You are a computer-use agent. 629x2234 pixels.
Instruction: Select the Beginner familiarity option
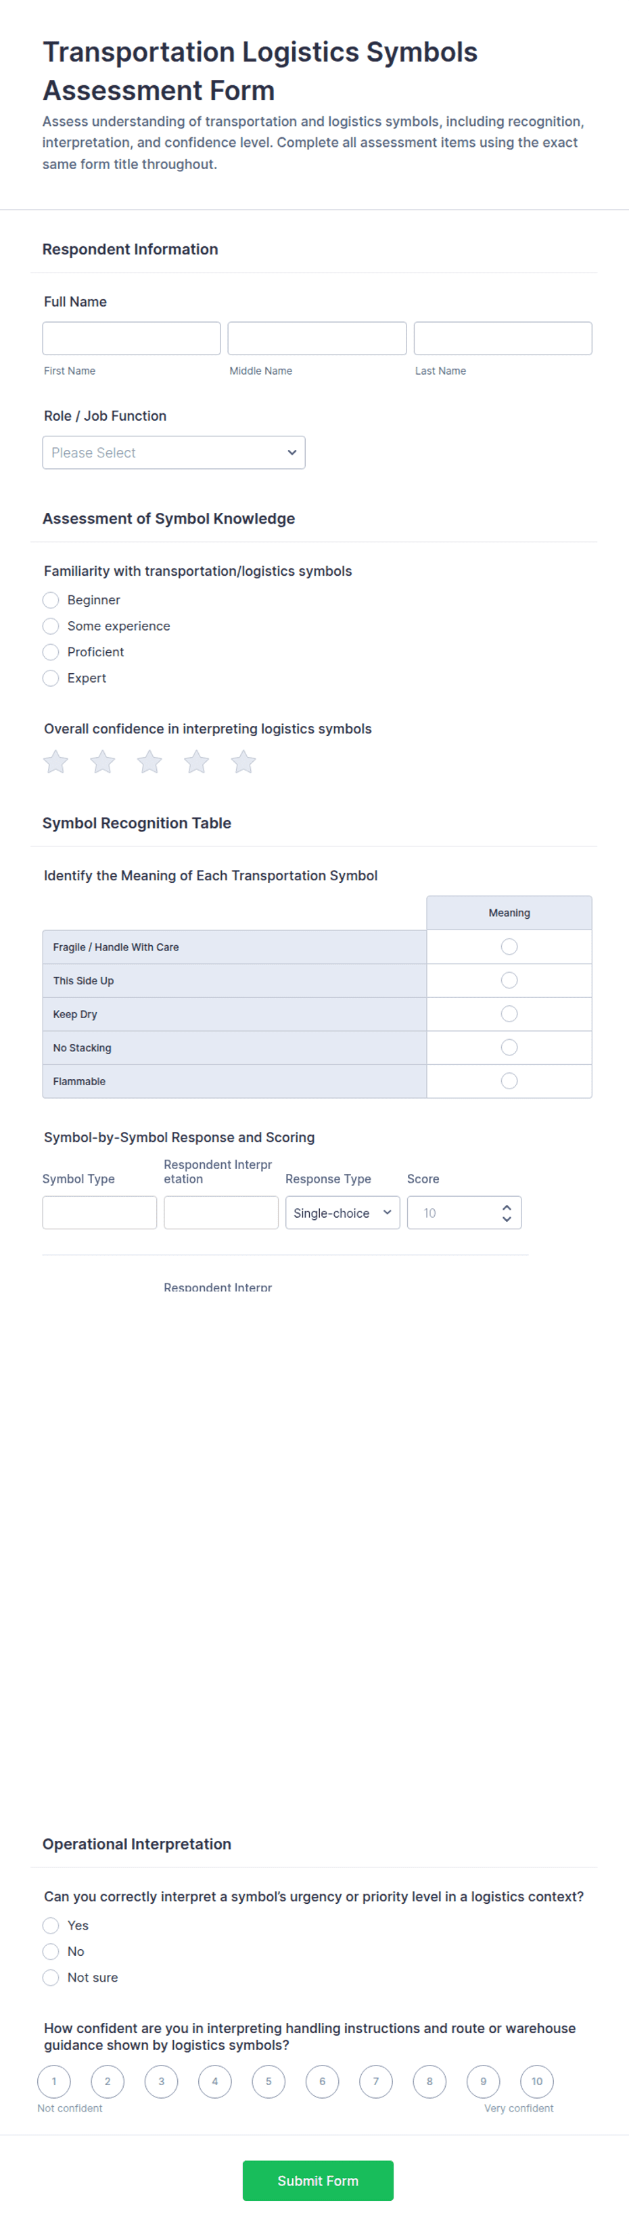pos(51,600)
